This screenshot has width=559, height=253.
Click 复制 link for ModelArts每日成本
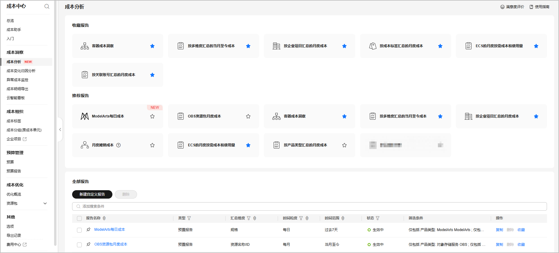pos(499,230)
